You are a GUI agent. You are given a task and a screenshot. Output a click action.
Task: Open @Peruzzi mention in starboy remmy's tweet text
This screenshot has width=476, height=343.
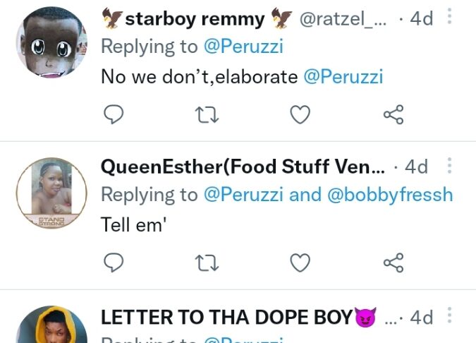[x=343, y=76]
